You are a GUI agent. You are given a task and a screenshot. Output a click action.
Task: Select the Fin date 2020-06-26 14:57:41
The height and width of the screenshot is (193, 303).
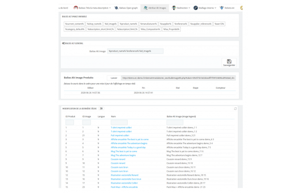[x=144, y=93]
